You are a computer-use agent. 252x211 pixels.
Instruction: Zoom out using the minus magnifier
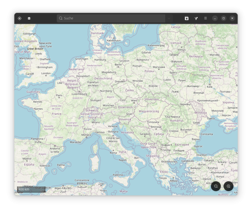coord(216,186)
